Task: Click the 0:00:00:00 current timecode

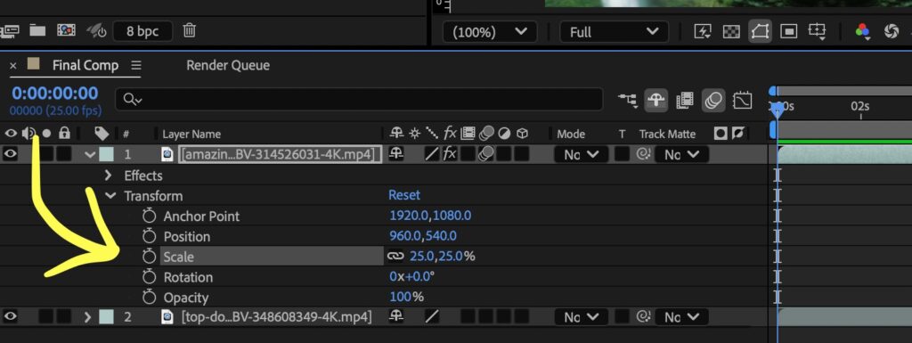Action: point(54,93)
